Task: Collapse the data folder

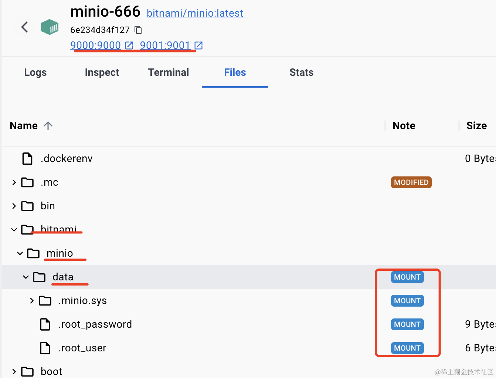Action: [x=26, y=277]
